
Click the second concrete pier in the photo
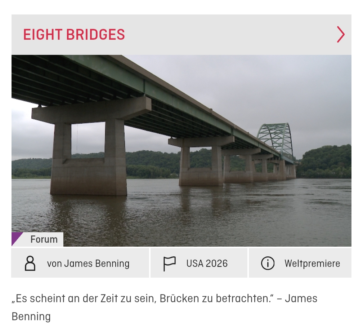click(201, 162)
